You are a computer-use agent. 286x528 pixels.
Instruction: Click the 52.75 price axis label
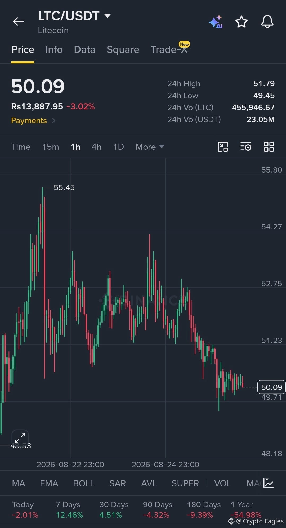click(x=272, y=284)
